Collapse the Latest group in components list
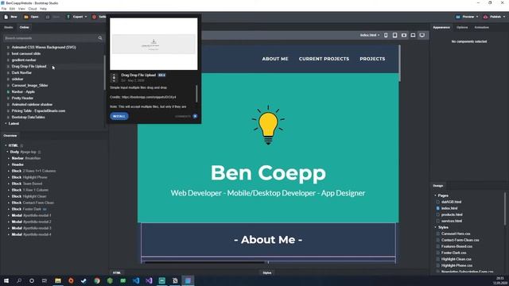This screenshot has width=509, height=286. [x=6, y=124]
